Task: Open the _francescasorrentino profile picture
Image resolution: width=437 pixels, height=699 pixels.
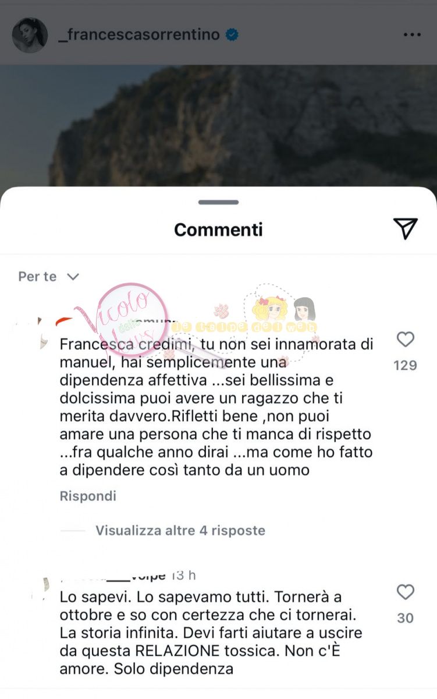Action: (30, 35)
